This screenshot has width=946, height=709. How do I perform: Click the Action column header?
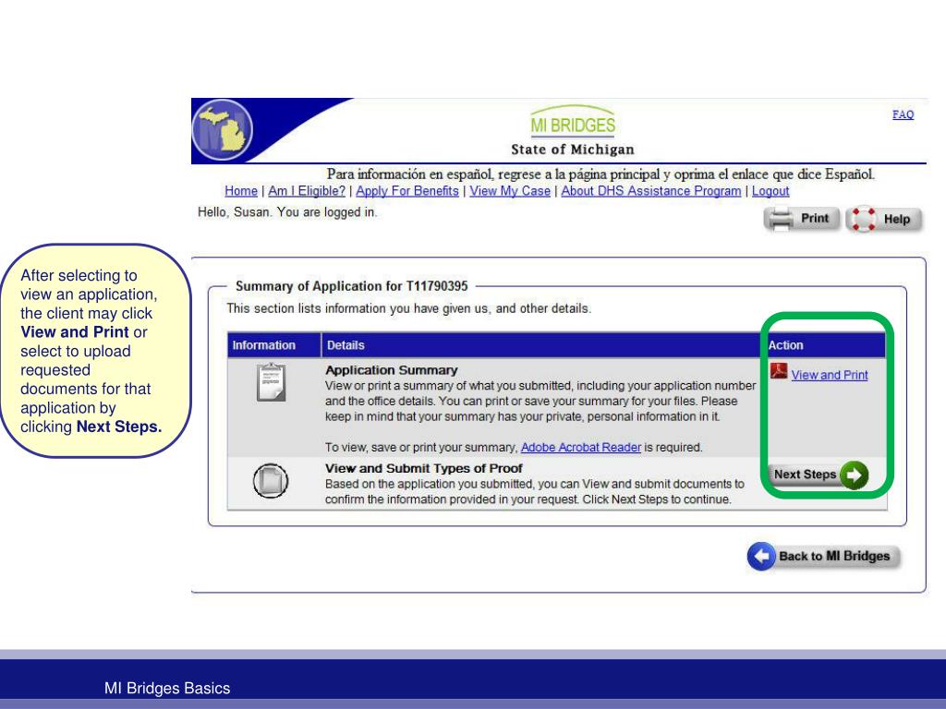[823, 345]
